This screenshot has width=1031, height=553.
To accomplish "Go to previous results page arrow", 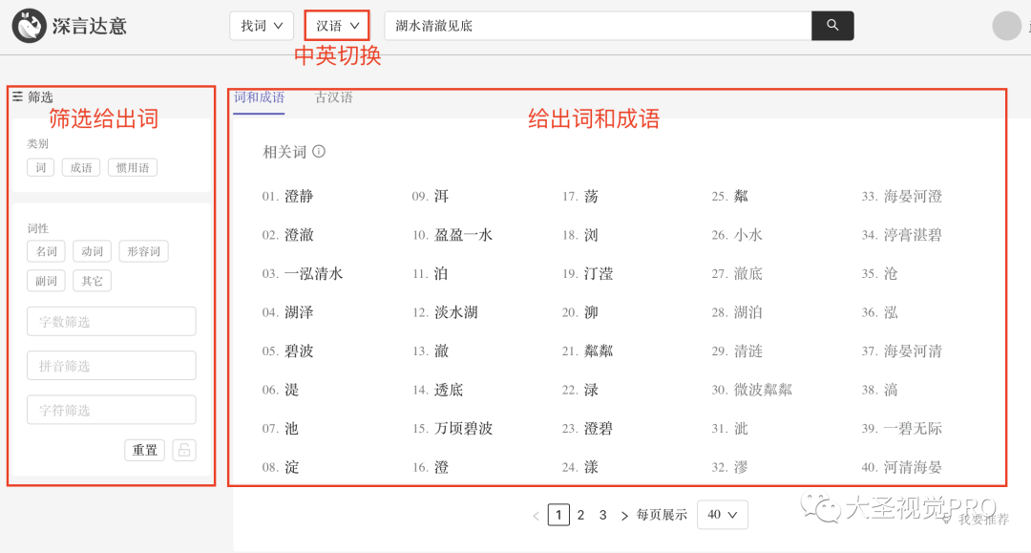I will pos(537,516).
